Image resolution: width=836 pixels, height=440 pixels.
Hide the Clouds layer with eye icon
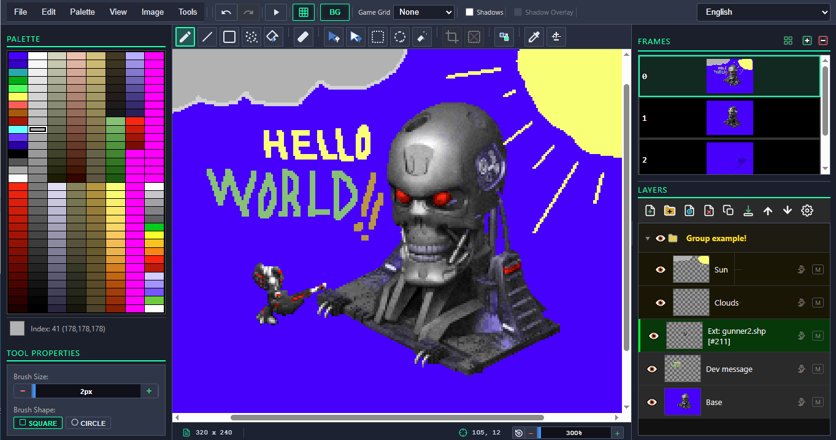pos(661,303)
